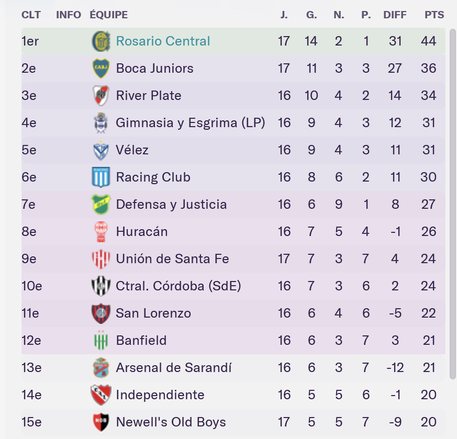This screenshot has height=439, width=457.
Task: Click the Defensa y Justicia green crest
Action: coord(101,204)
